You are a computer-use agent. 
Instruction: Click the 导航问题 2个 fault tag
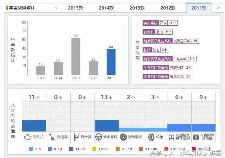168,77
